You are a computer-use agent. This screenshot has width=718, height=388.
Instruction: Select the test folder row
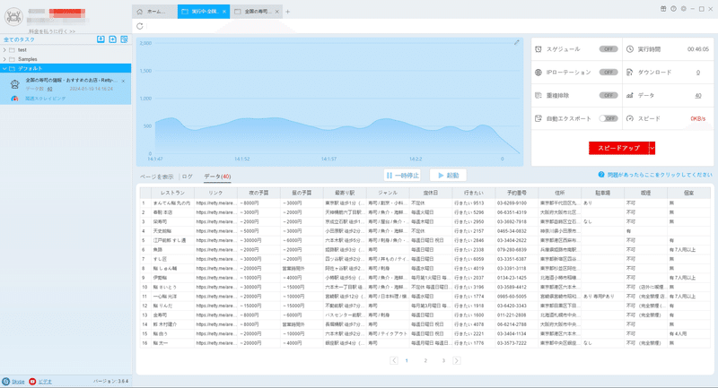click(66, 50)
